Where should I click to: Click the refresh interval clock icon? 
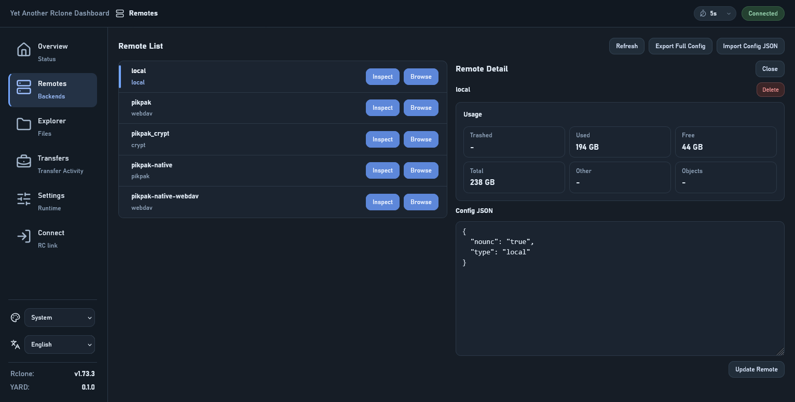click(x=703, y=13)
